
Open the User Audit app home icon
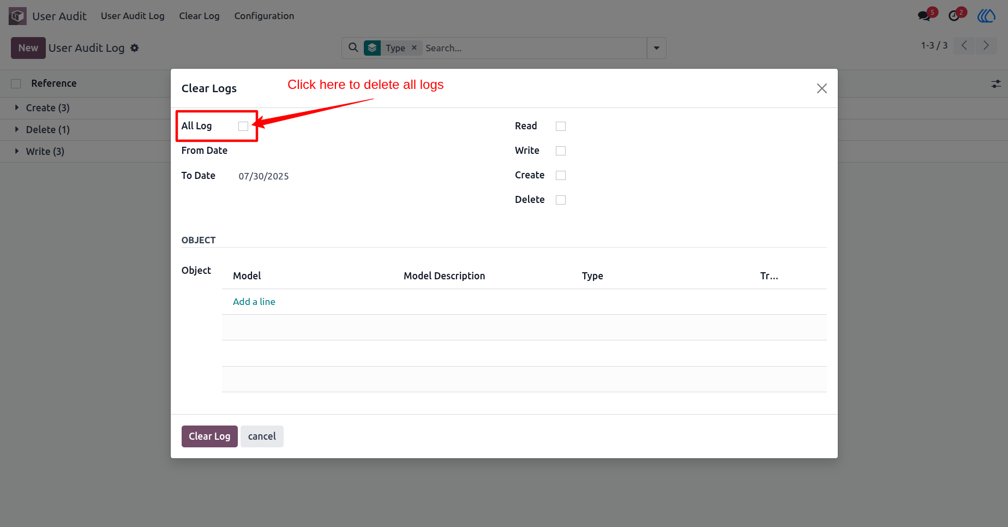point(17,16)
